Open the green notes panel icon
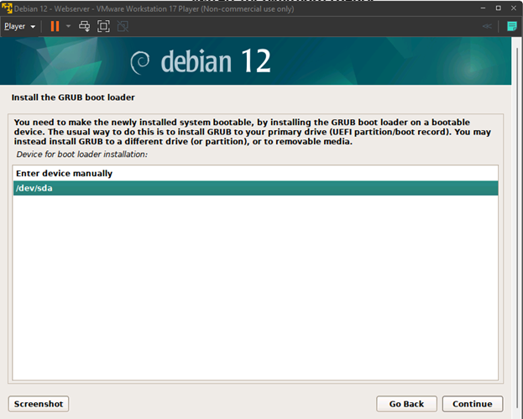 [512, 26]
